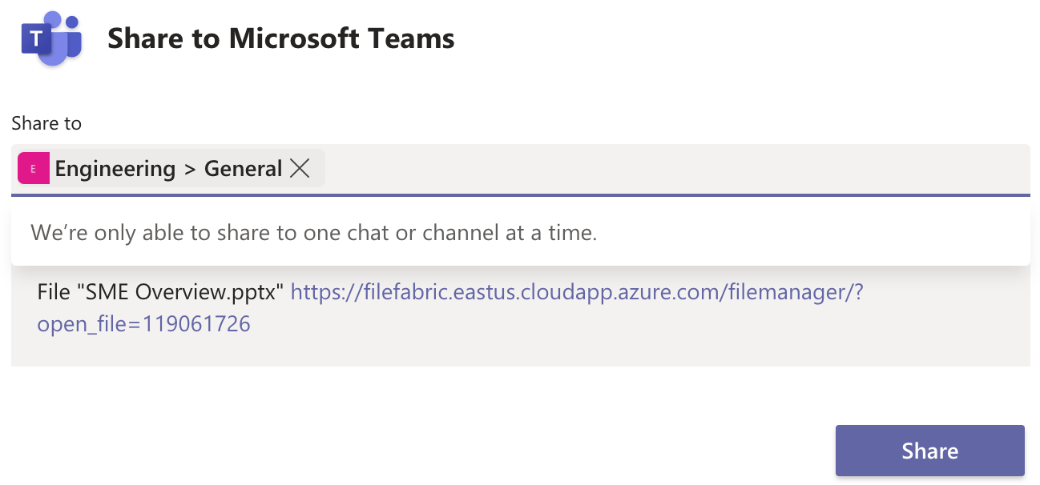Click the 'Share to' field label

coord(46,123)
